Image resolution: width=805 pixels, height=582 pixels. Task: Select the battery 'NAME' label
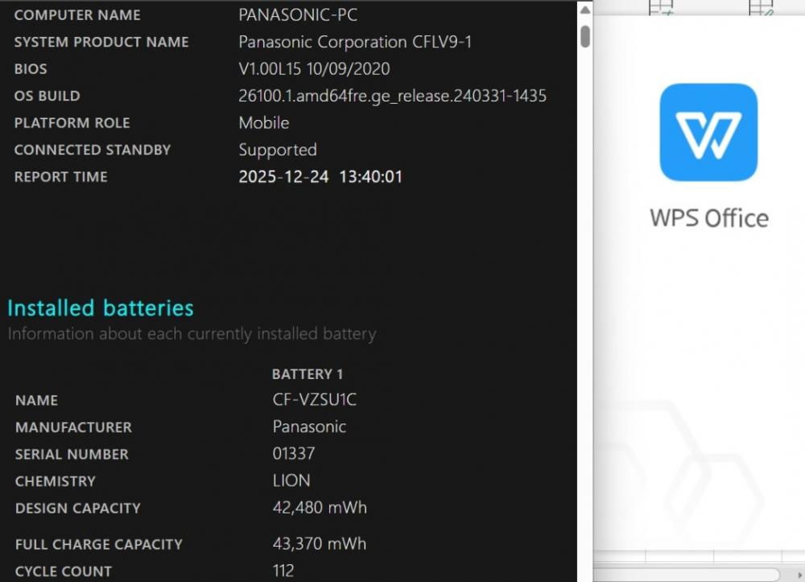click(36, 400)
